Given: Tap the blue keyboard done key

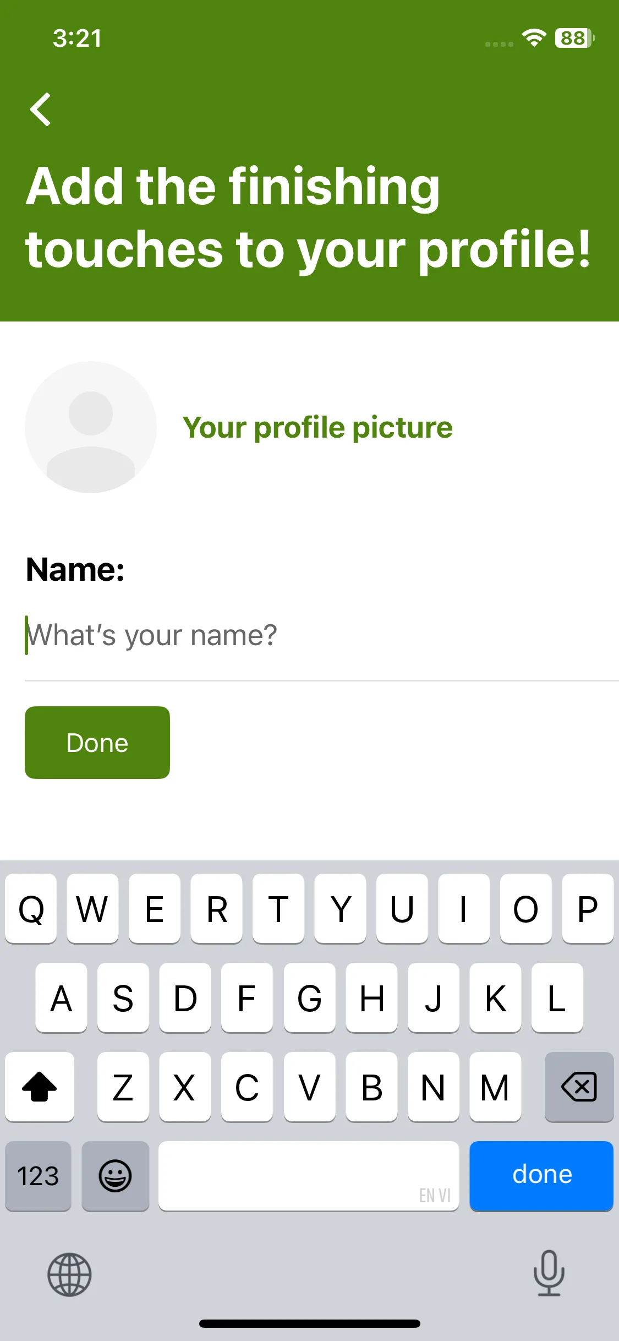Looking at the screenshot, I should click(541, 1175).
